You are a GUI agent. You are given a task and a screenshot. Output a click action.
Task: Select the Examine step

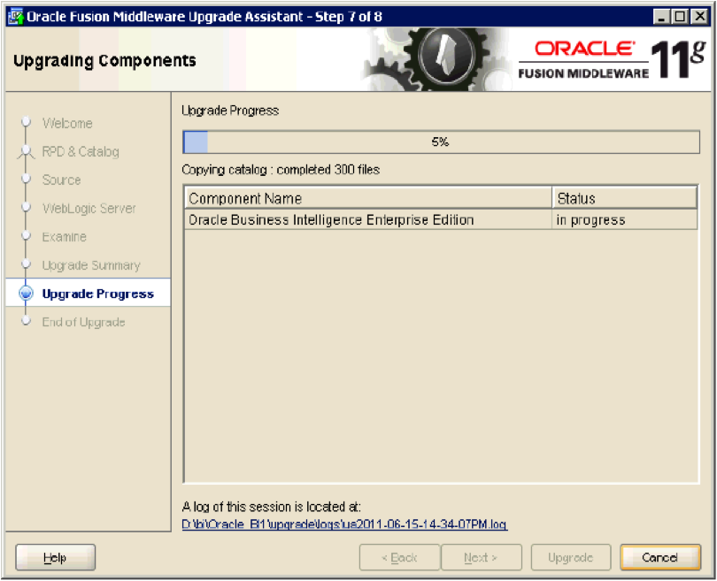pyautogui.click(x=64, y=237)
